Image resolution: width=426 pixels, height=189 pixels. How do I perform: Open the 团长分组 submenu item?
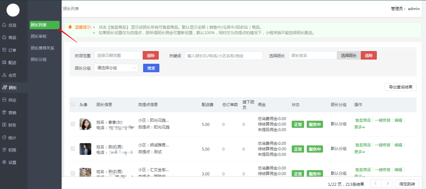click(39, 59)
